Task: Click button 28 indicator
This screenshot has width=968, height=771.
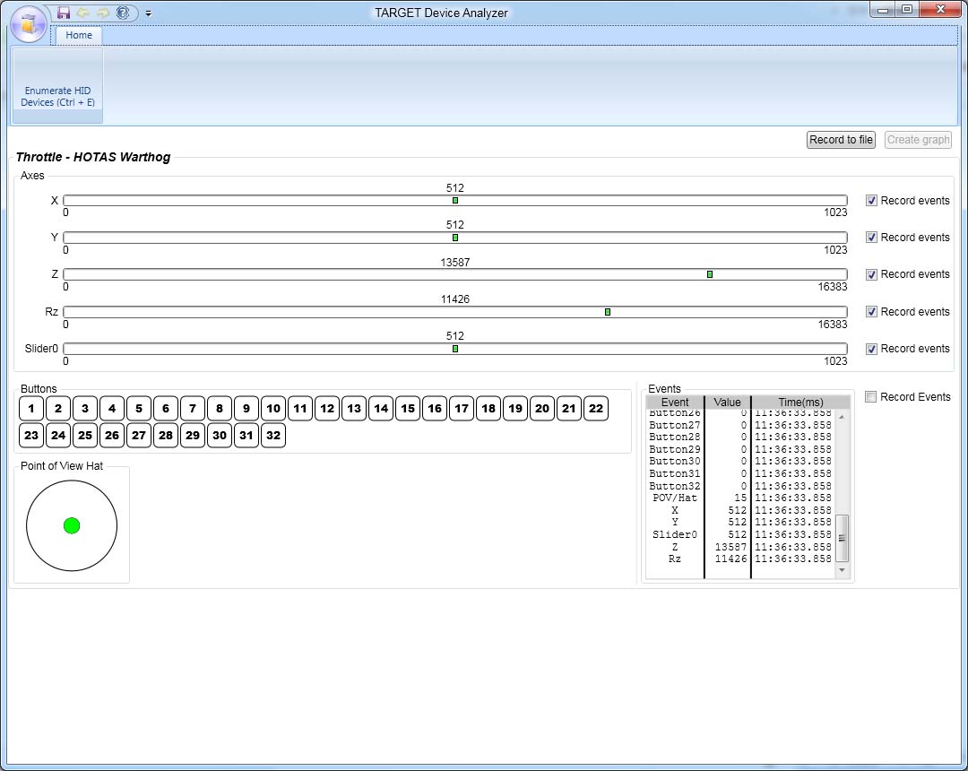Action: pyautogui.click(x=166, y=435)
